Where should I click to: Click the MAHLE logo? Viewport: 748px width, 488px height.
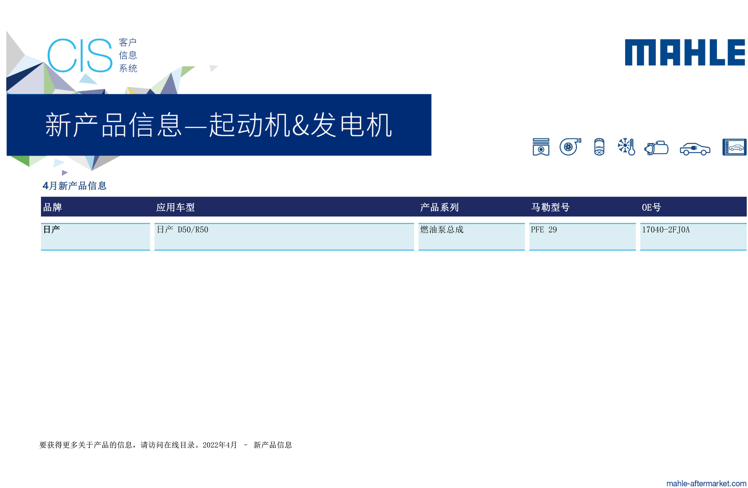[685, 52]
